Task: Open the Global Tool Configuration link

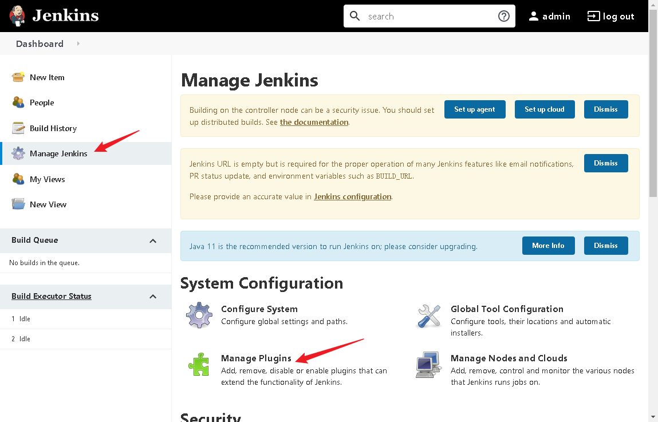Action: coord(507,309)
